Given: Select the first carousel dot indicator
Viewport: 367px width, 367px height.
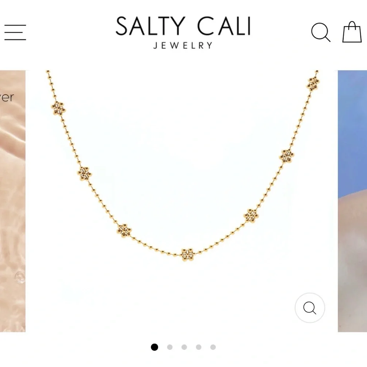Looking at the screenshot, I should point(155,347).
